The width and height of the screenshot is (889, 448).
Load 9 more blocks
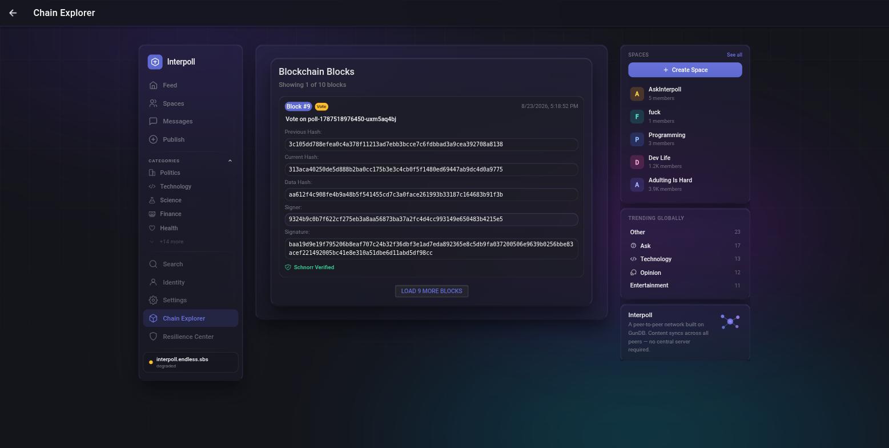pos(432,291)
